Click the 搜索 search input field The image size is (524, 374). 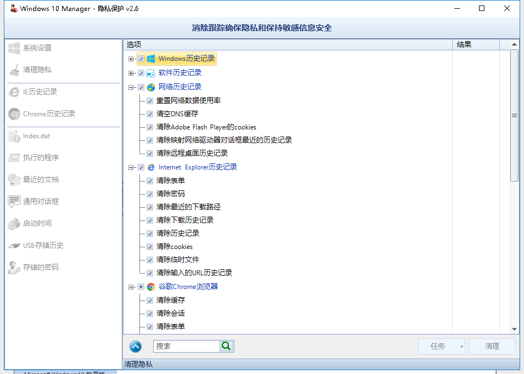pyautogui.click(x=186, y=346)
